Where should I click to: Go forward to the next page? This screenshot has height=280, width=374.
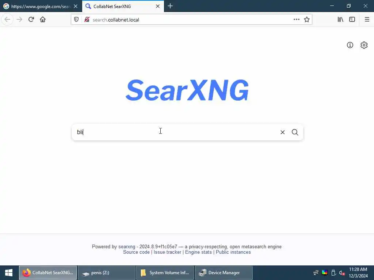click(19, 20)
